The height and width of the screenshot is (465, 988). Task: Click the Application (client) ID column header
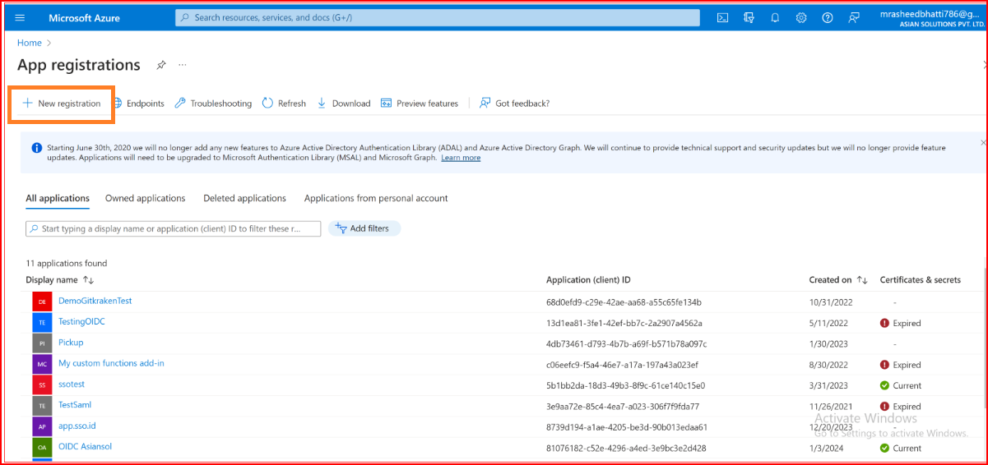coord(588,280)
